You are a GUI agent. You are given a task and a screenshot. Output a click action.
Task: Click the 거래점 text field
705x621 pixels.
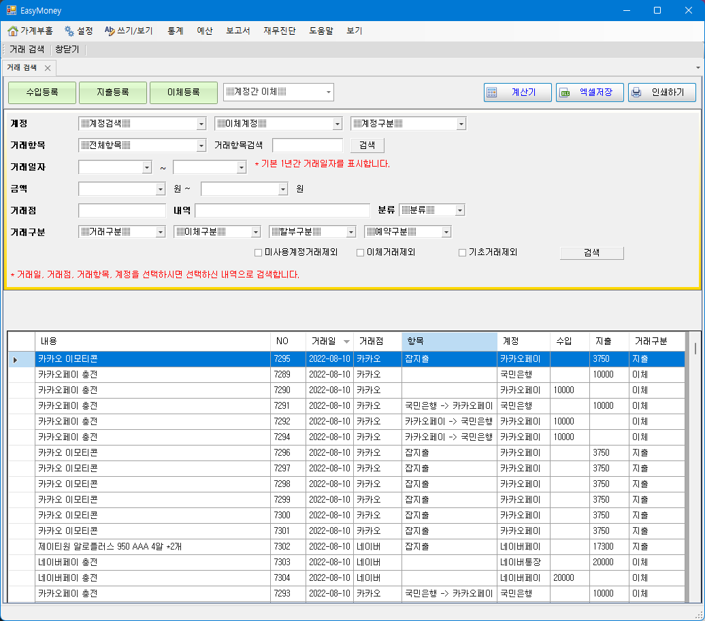[x=122, y=210]
